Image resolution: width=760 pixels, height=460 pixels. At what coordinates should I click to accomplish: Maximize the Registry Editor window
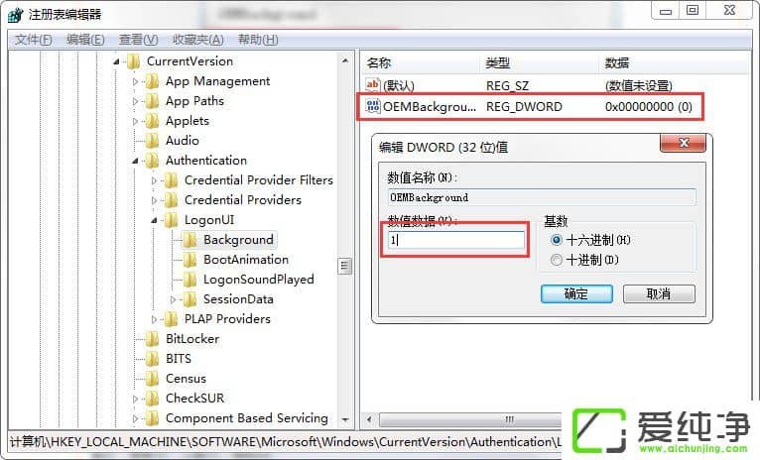pyautogui.click(x=693, y=10)
